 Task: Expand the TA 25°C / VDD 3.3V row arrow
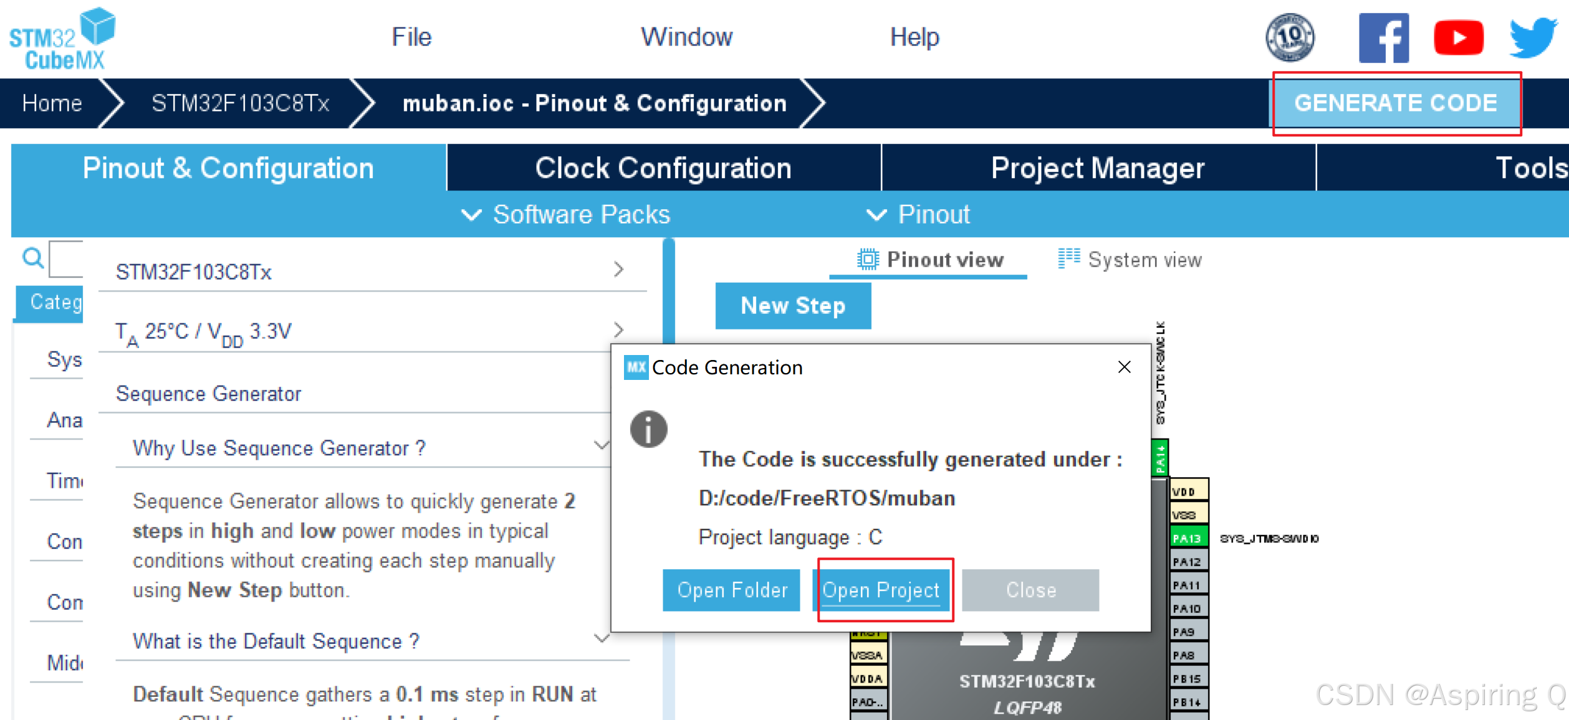(618, 329)
